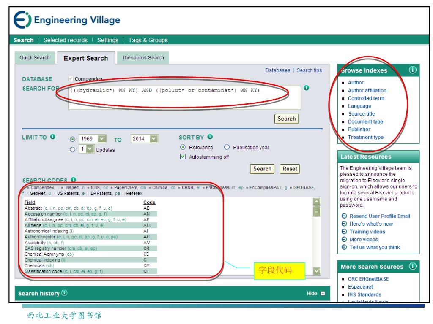Open Resend User Profile Email link

pyautogui.click(x=380, y=216)
